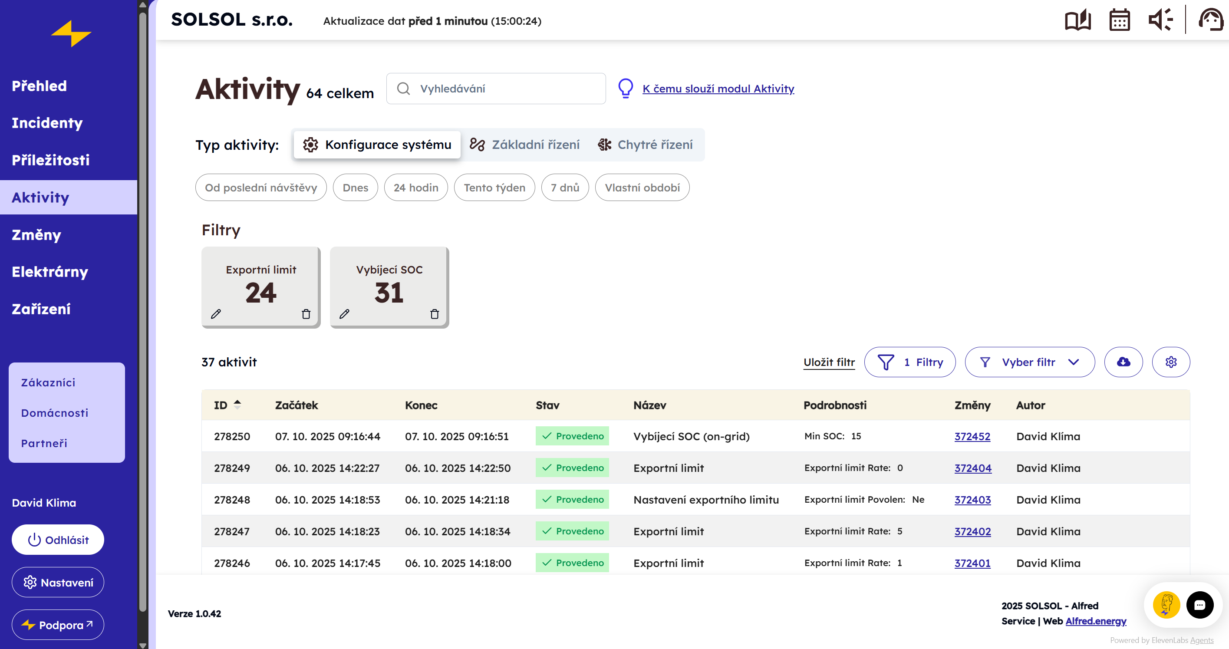Toggle the Dnes period chip

tap(355, 188)
